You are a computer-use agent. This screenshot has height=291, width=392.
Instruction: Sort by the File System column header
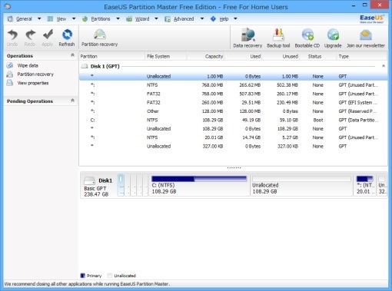click(166, 56)
